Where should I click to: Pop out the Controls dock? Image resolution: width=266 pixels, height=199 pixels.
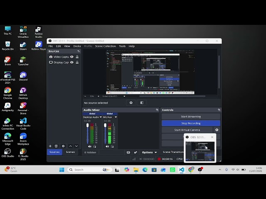[219, 110]
